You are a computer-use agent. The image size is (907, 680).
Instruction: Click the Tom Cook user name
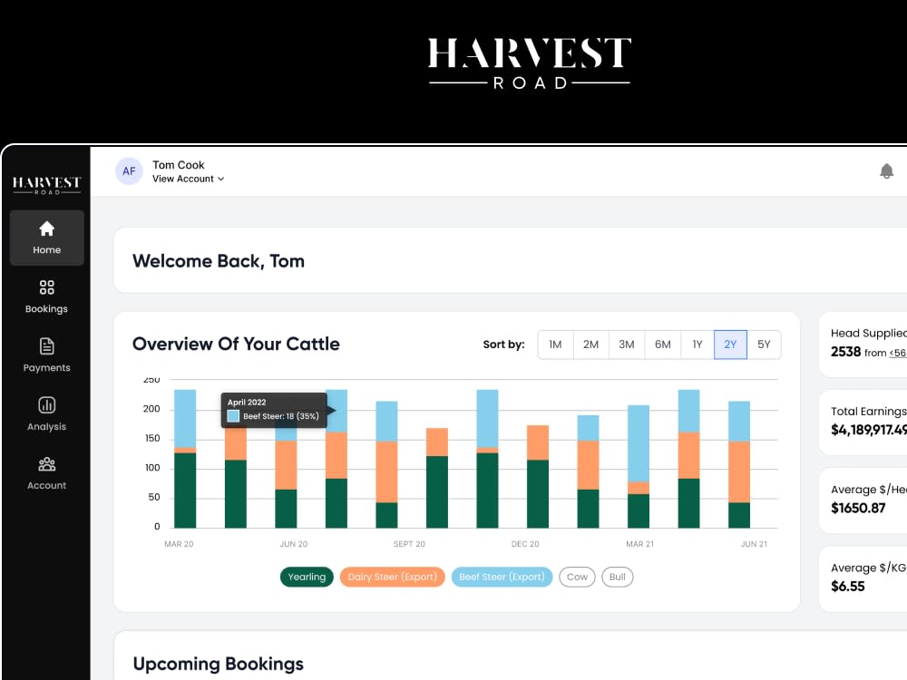tap(178, 165)
